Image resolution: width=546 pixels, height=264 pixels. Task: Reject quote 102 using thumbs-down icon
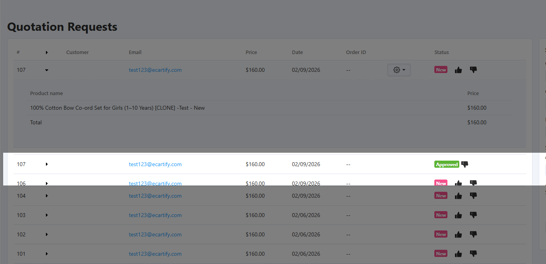[473, 234]
